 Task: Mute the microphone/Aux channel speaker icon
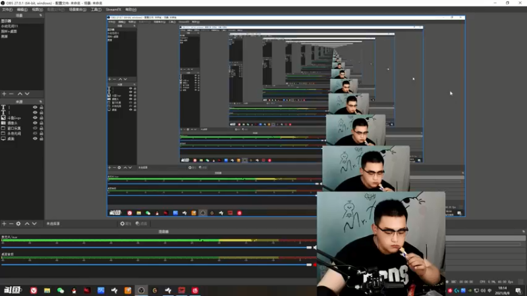pyautogui.click(x=315, y=247)
